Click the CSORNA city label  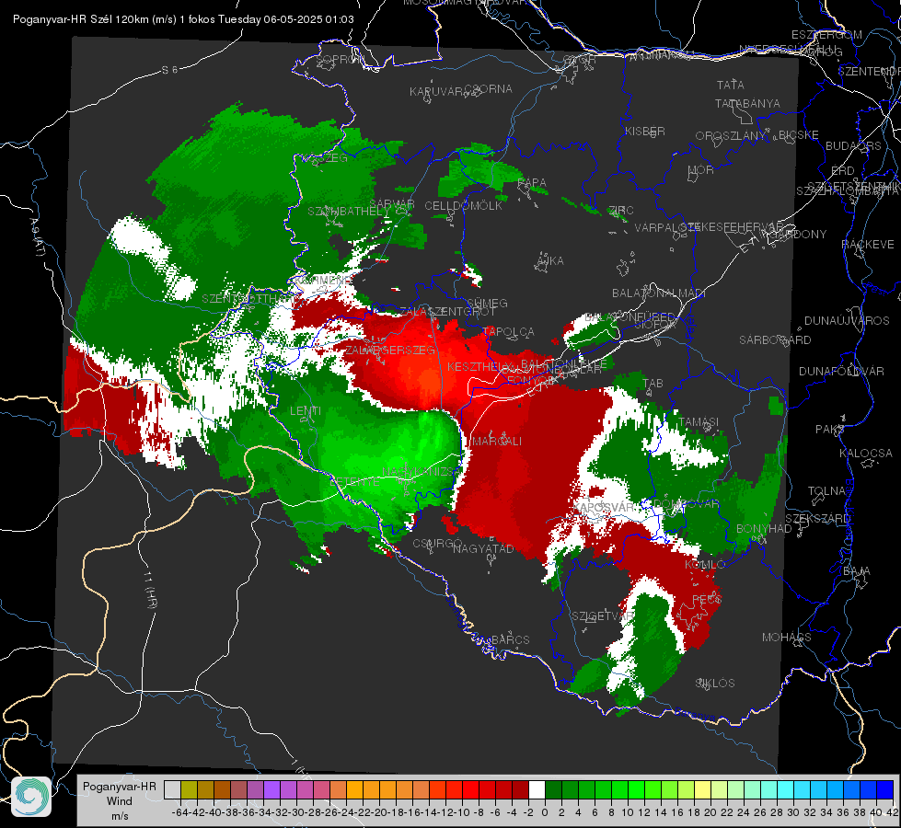(489, 89)
